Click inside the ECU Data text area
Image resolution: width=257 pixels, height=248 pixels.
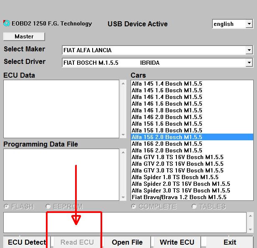pos(61,109)
